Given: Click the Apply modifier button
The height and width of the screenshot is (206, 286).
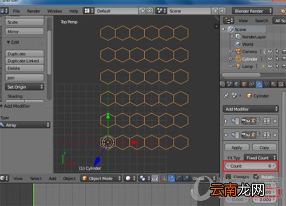Looking at the screenshot, I should [x=237, y=148].
